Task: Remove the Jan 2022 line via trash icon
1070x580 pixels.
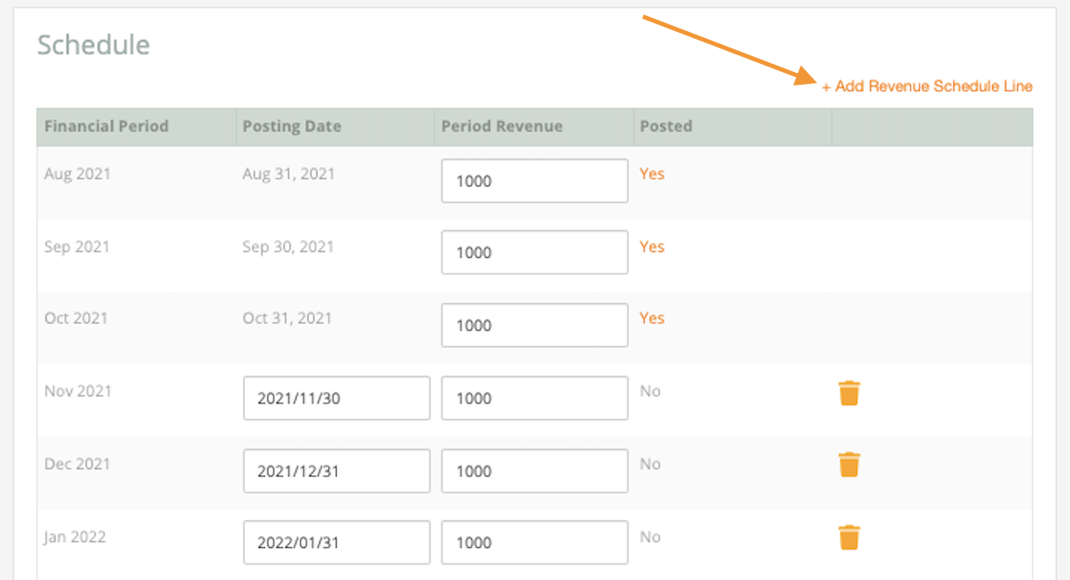Action: [849, 538]
